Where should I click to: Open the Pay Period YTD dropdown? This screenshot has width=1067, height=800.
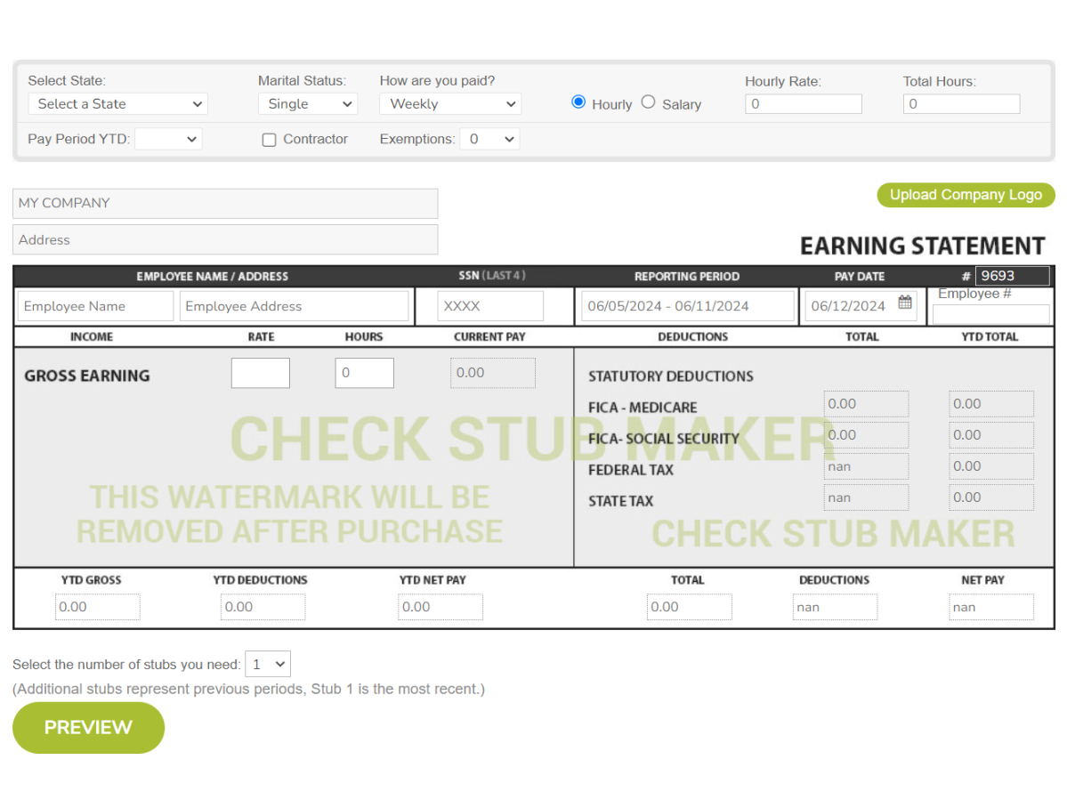click(x=168, y=138)
